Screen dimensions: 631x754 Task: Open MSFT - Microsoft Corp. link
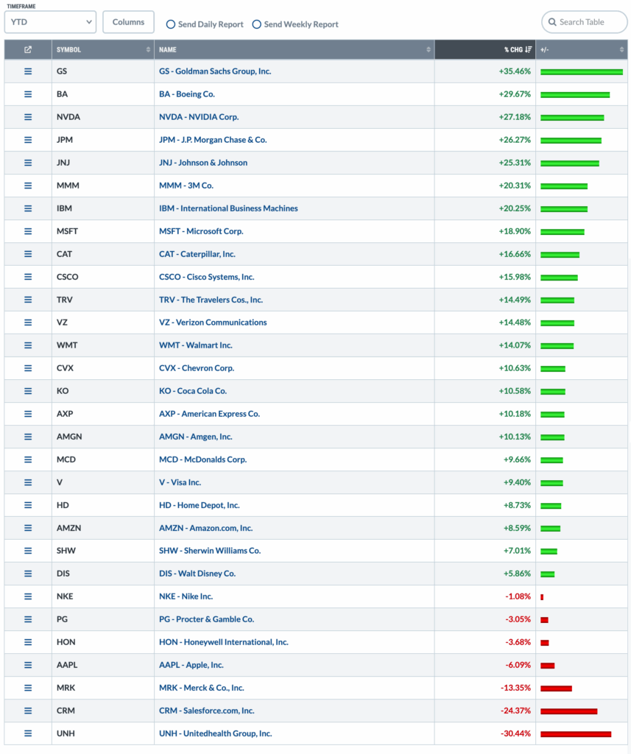(201, 231)
